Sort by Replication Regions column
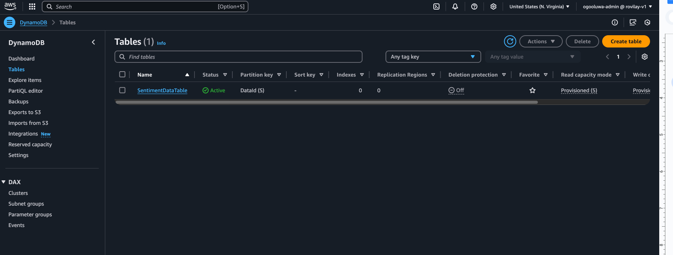The height and width of the screenshot is (255, 673). click(433, 75)
